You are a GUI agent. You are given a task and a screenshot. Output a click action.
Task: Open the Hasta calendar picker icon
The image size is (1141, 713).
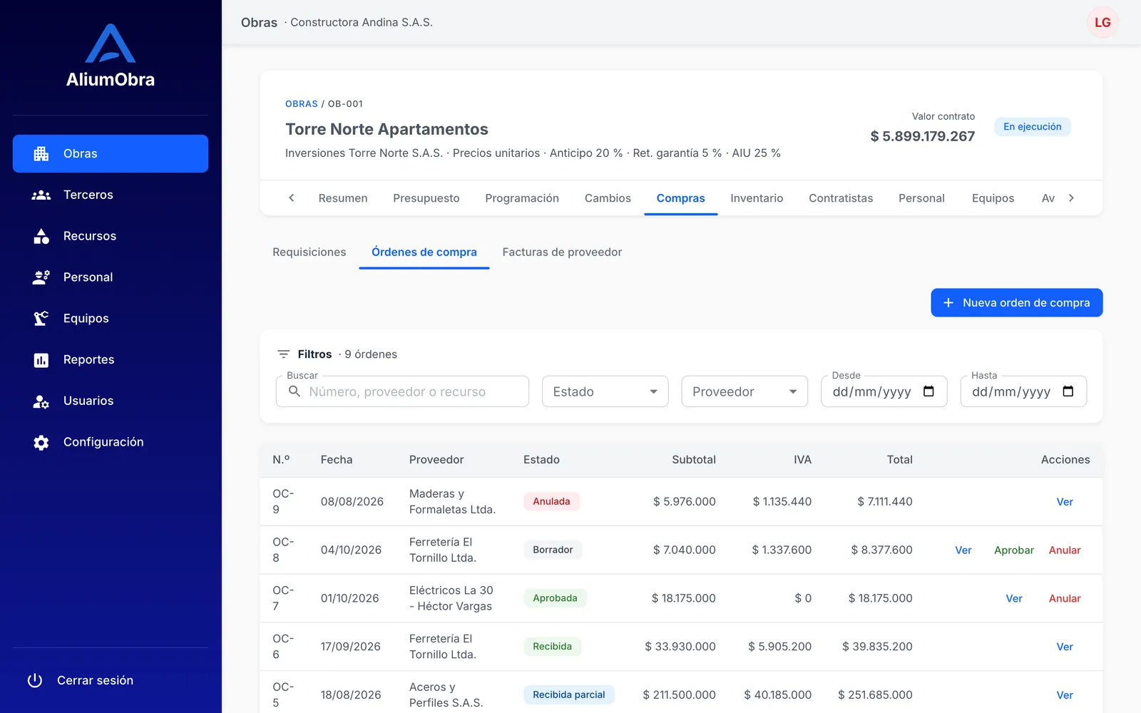(x=1068, y=391)
